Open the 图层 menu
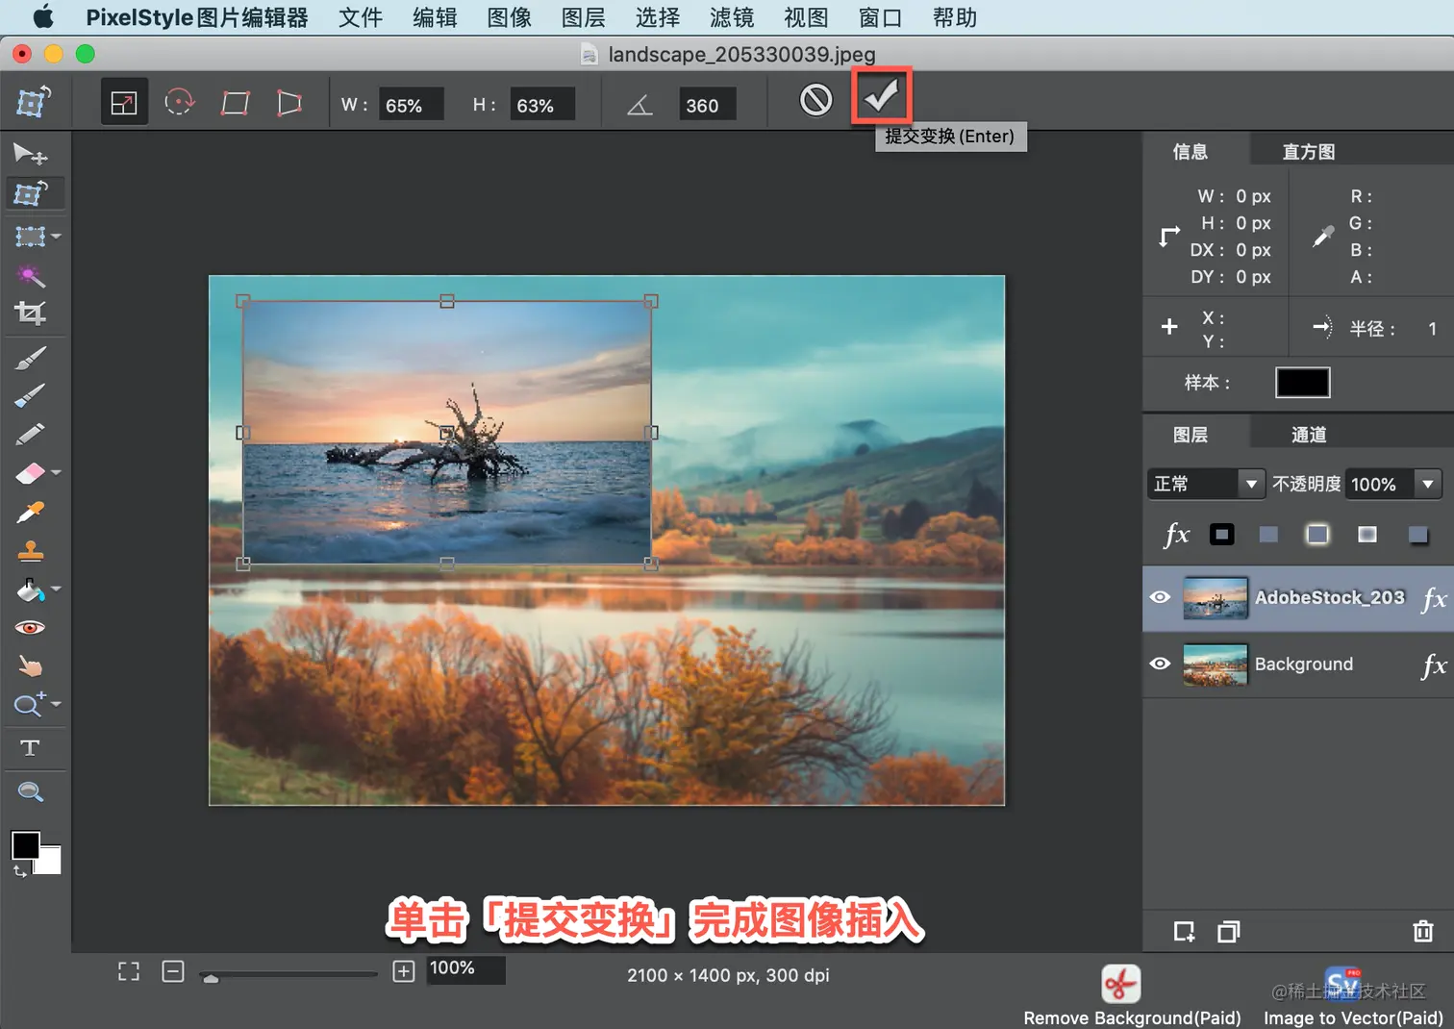 (x=583, y=17)
